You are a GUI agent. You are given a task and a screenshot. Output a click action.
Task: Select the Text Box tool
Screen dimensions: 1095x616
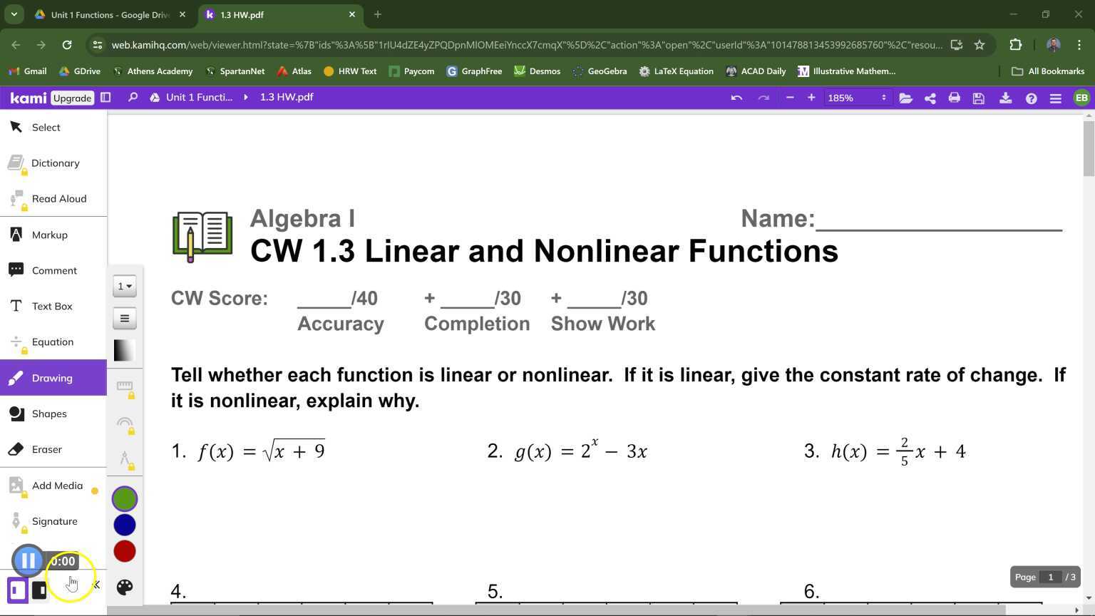(52, 306)
